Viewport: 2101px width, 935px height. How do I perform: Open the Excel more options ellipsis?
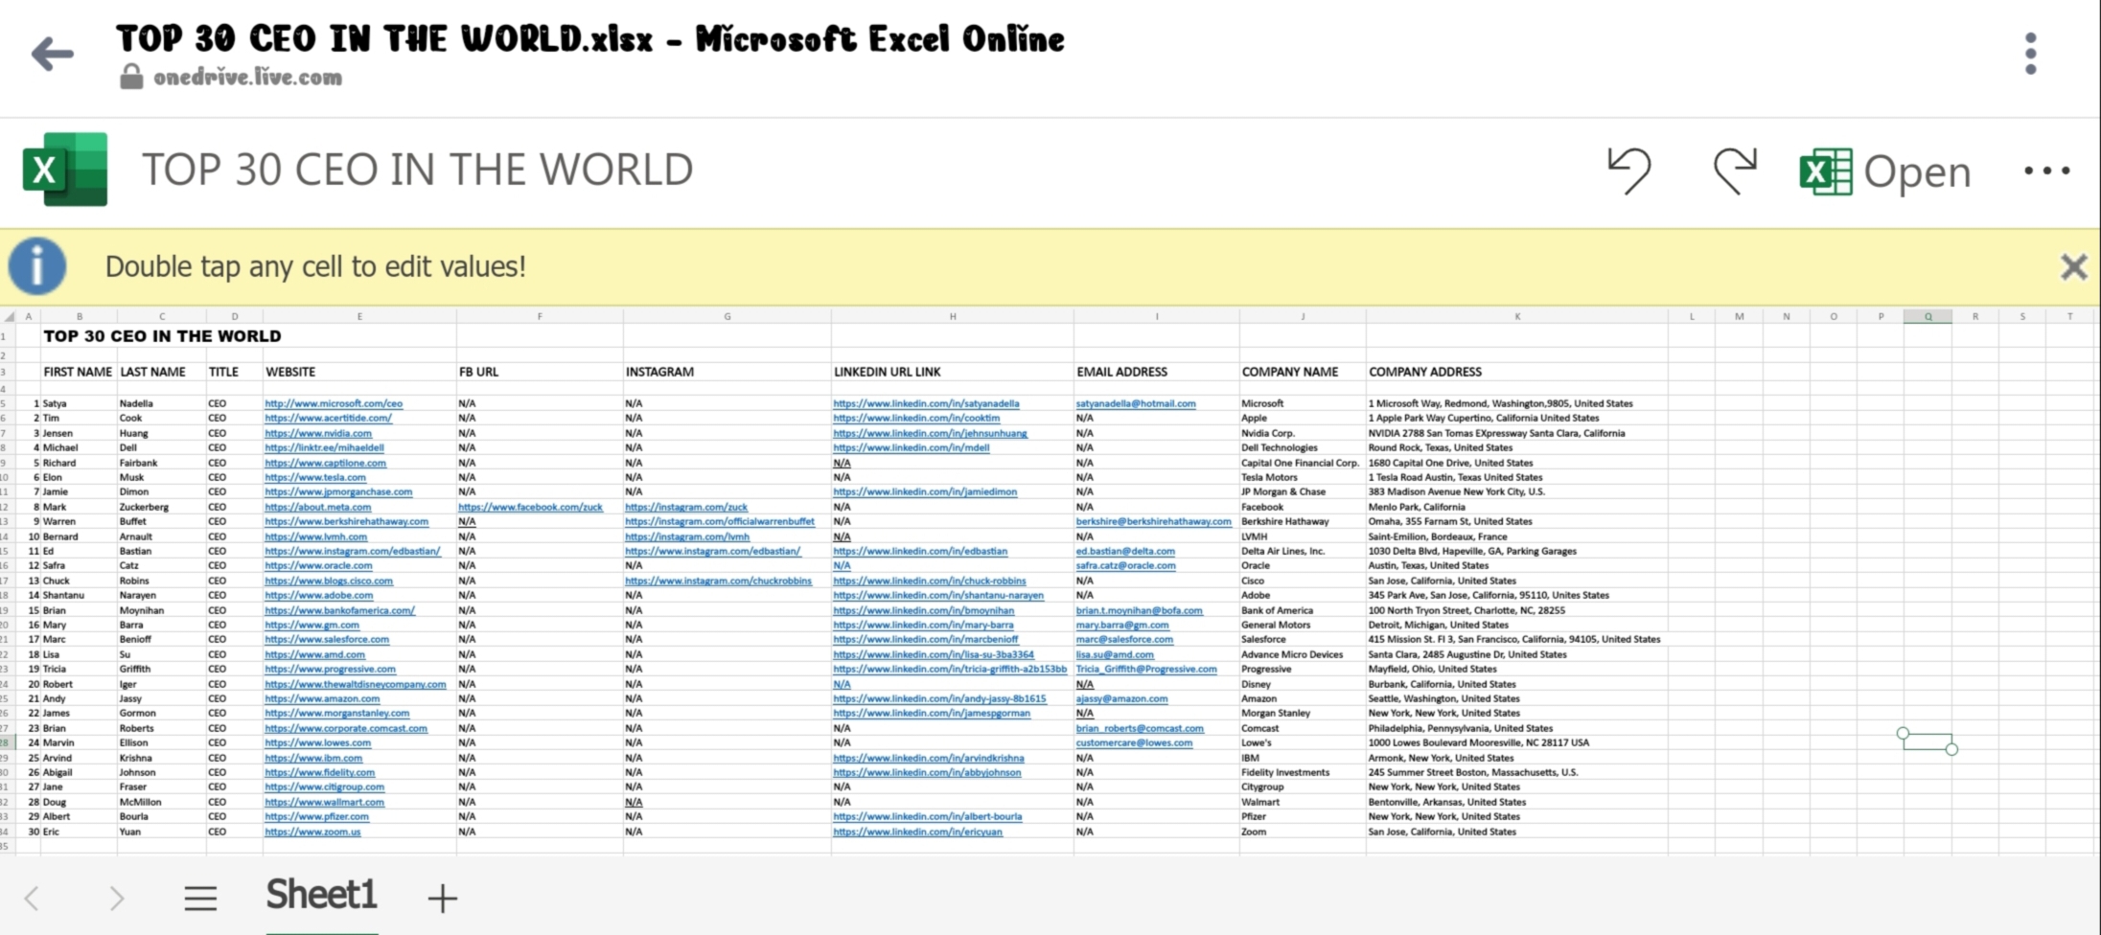(x=2047, y=171)
